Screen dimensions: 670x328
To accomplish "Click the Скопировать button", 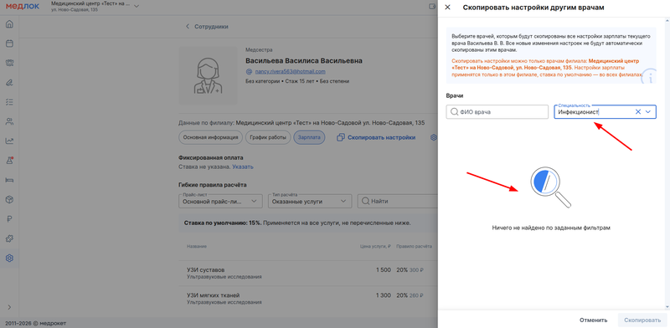I will pyautogui.click(x=642, y=320).
